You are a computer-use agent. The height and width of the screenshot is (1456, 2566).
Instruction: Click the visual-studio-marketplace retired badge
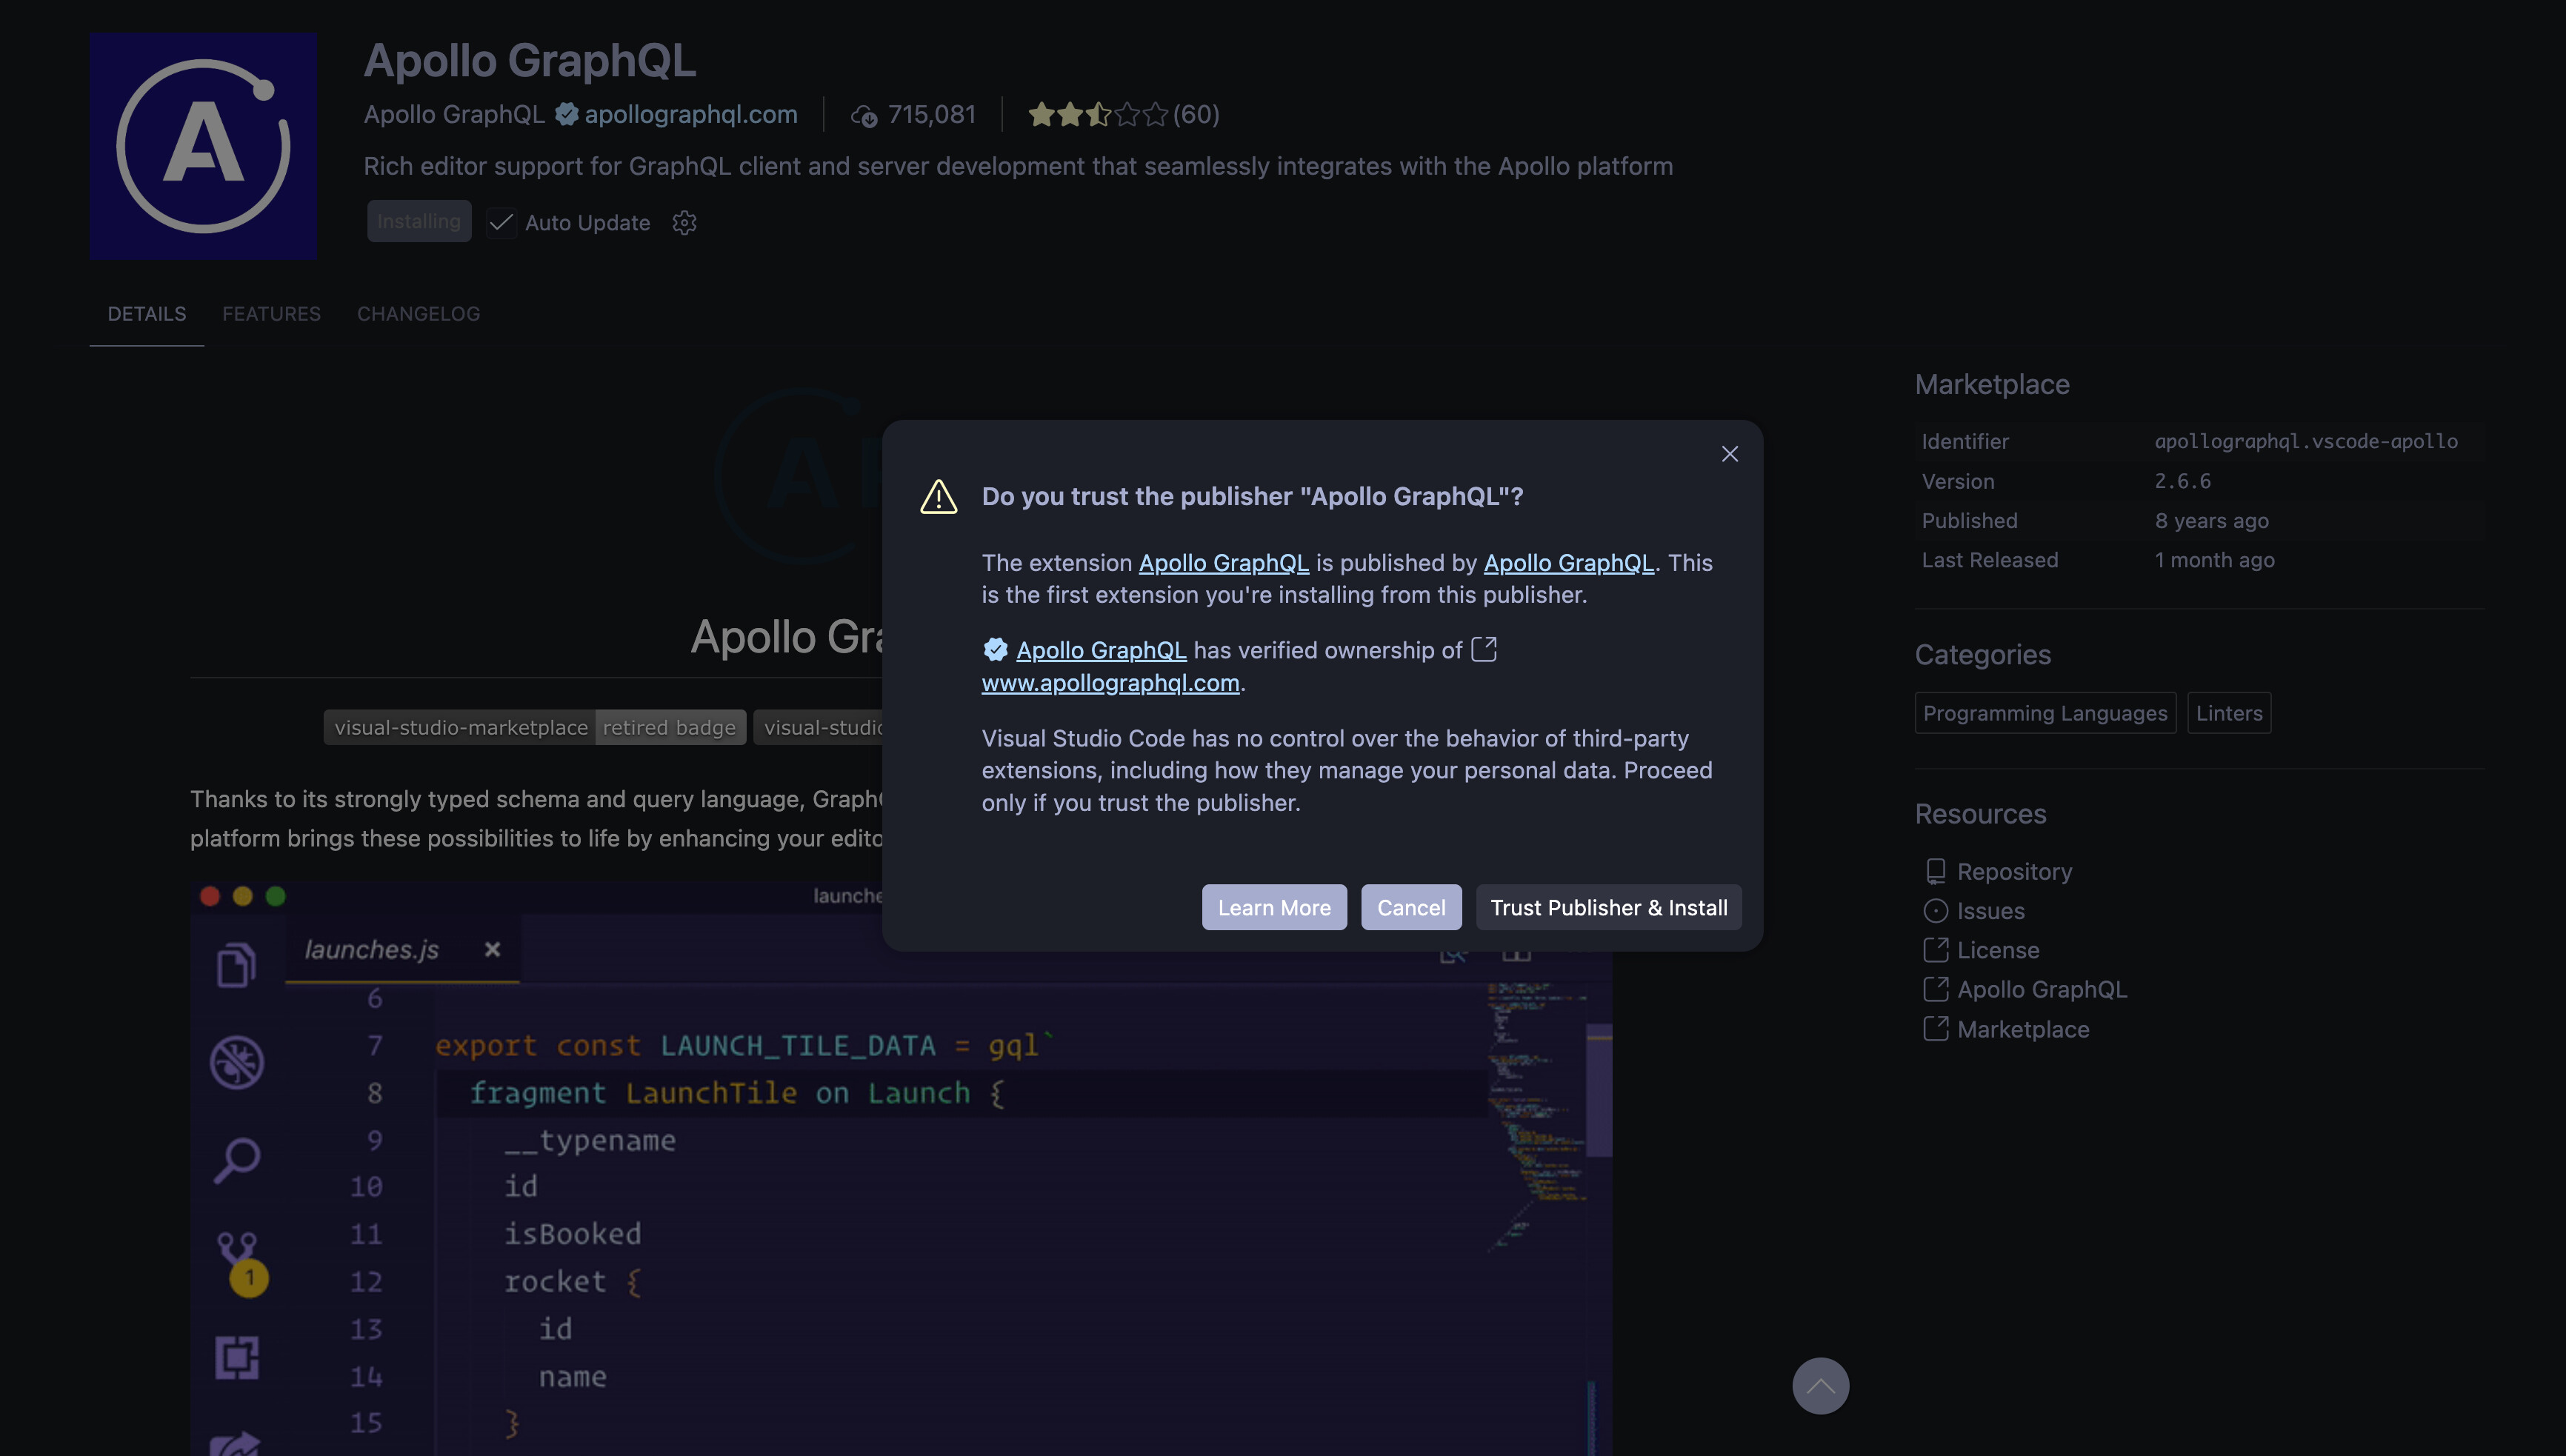(x=535, y=727)
